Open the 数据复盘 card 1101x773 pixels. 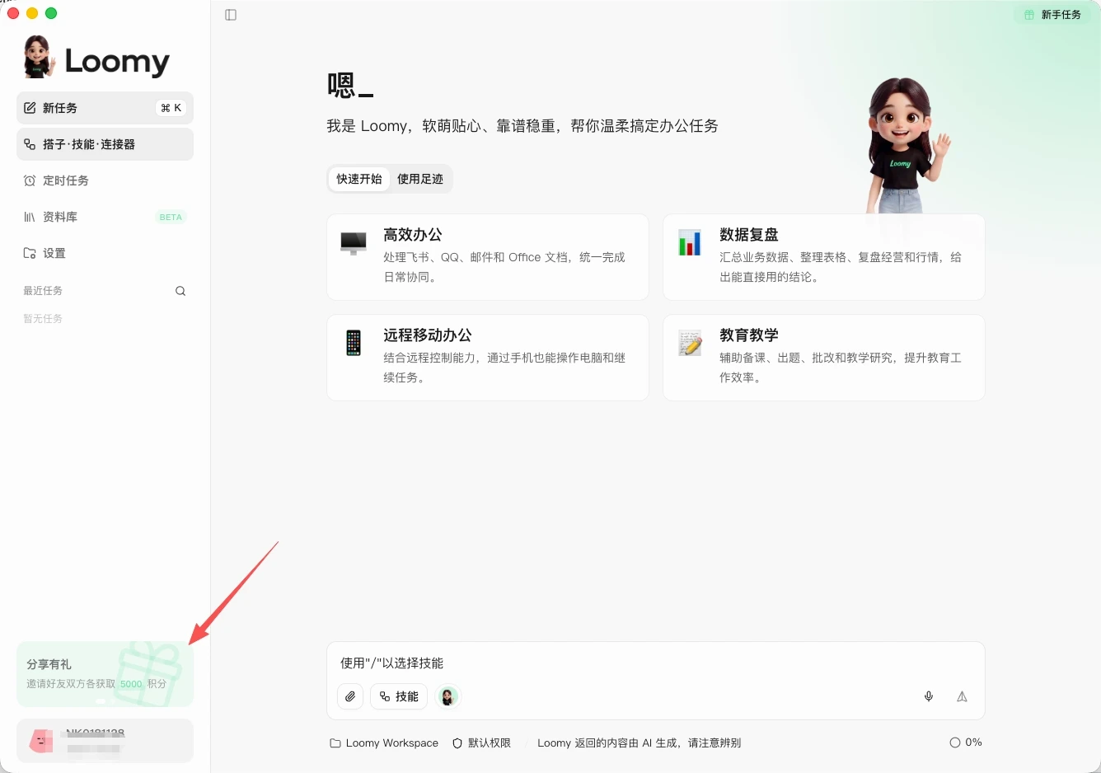coord(824,257)
